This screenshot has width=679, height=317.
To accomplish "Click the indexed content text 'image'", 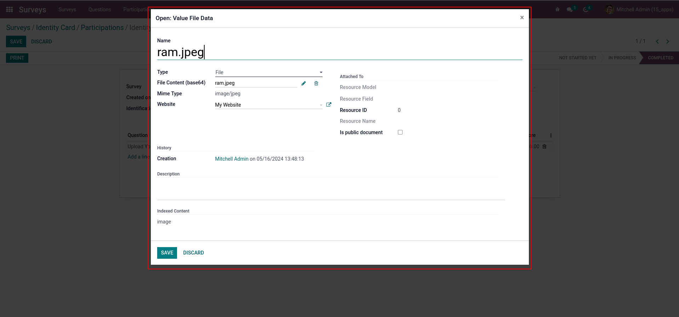I will pos(164,222).
